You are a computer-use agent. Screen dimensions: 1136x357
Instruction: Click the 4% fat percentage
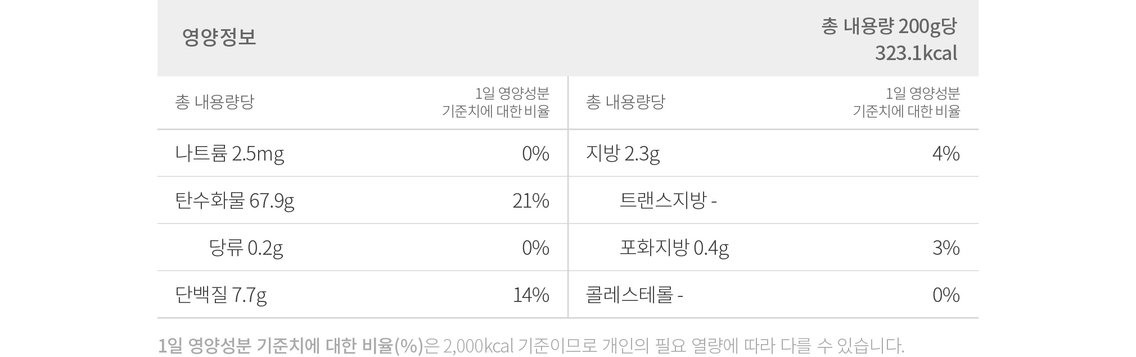tap(946, 154)
